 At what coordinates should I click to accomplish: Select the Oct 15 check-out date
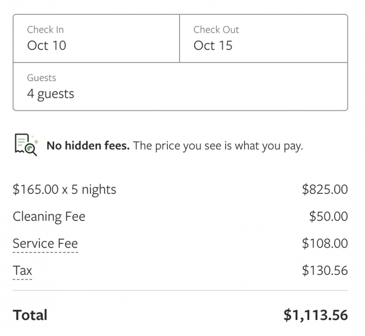[x=213, y=46]
